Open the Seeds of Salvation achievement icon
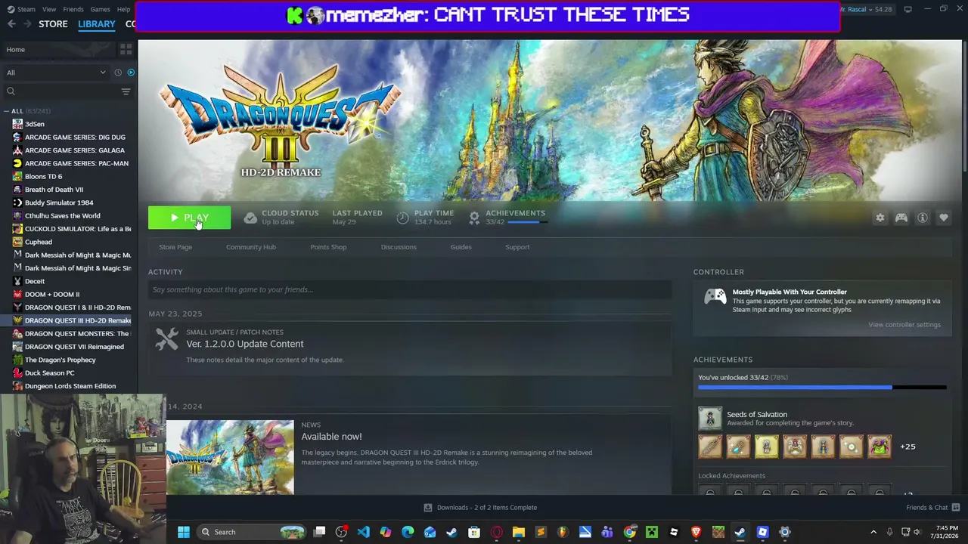The image size is (968, 544). tap(710, 418)
